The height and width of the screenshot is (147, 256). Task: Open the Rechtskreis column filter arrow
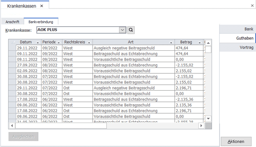(x=89, y=42)
